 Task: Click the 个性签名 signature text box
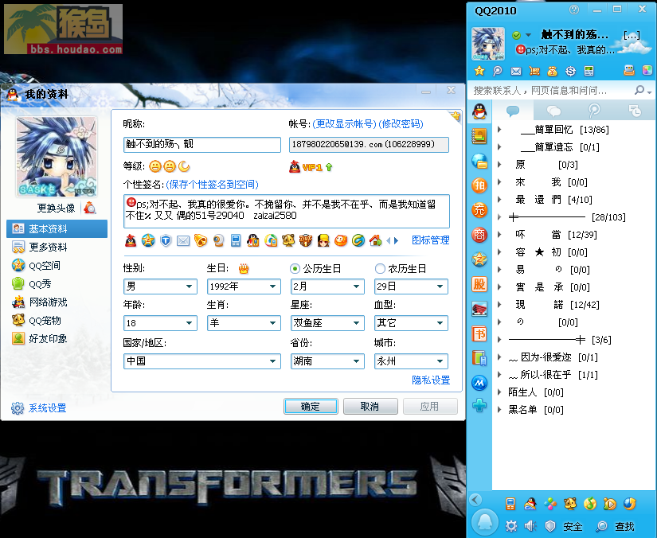287,211
